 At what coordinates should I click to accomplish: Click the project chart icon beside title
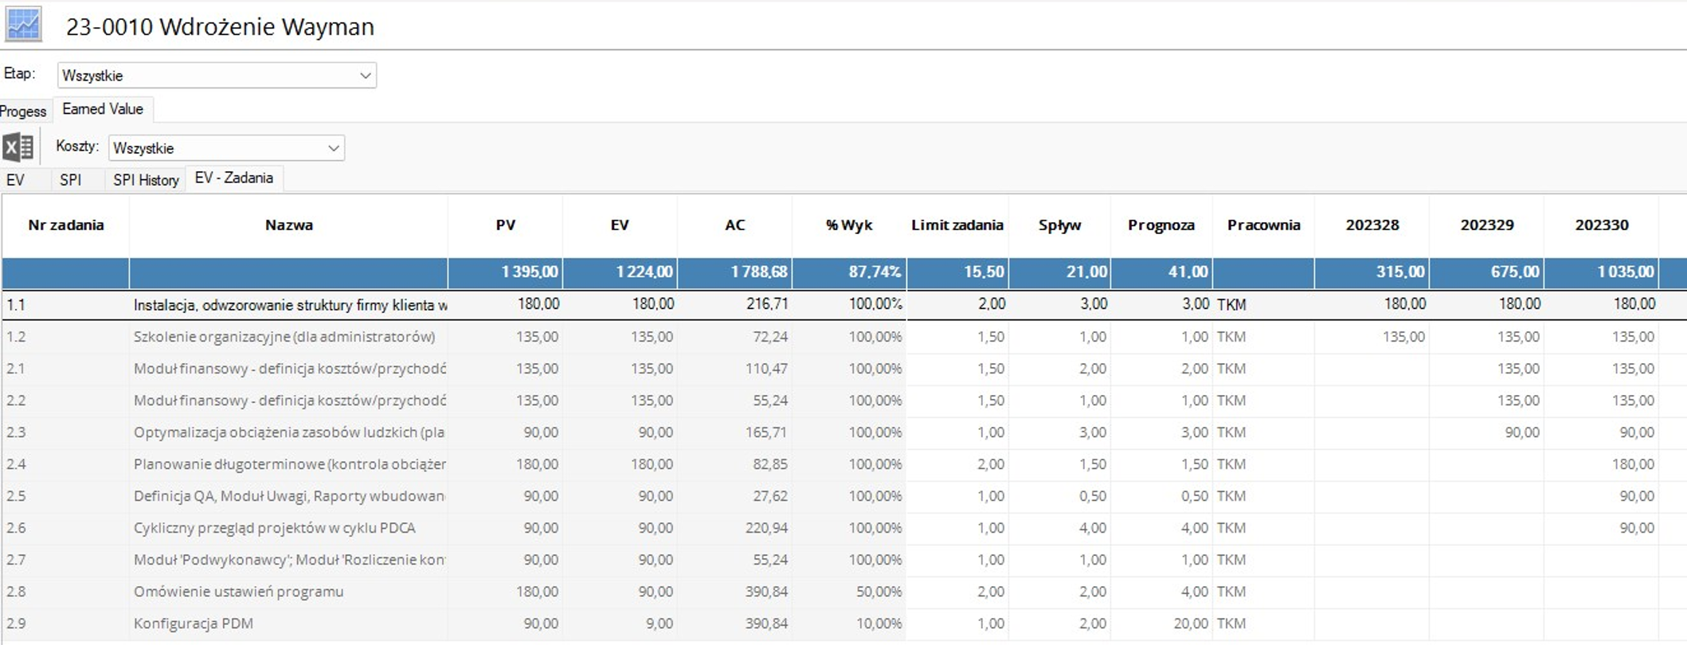[23, 25]
